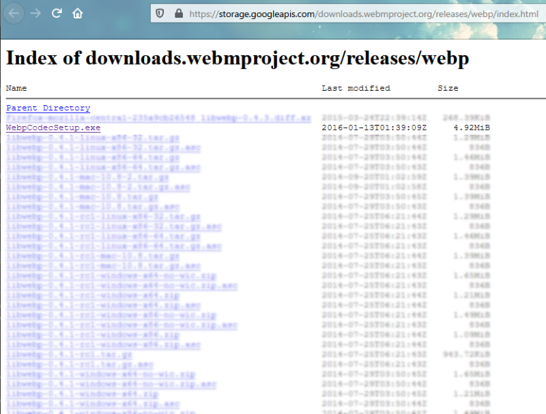Viewport: 546px width, 414px height.
Task: Download WebpCodecSetup.exe
Action: [x=53, y=128]
